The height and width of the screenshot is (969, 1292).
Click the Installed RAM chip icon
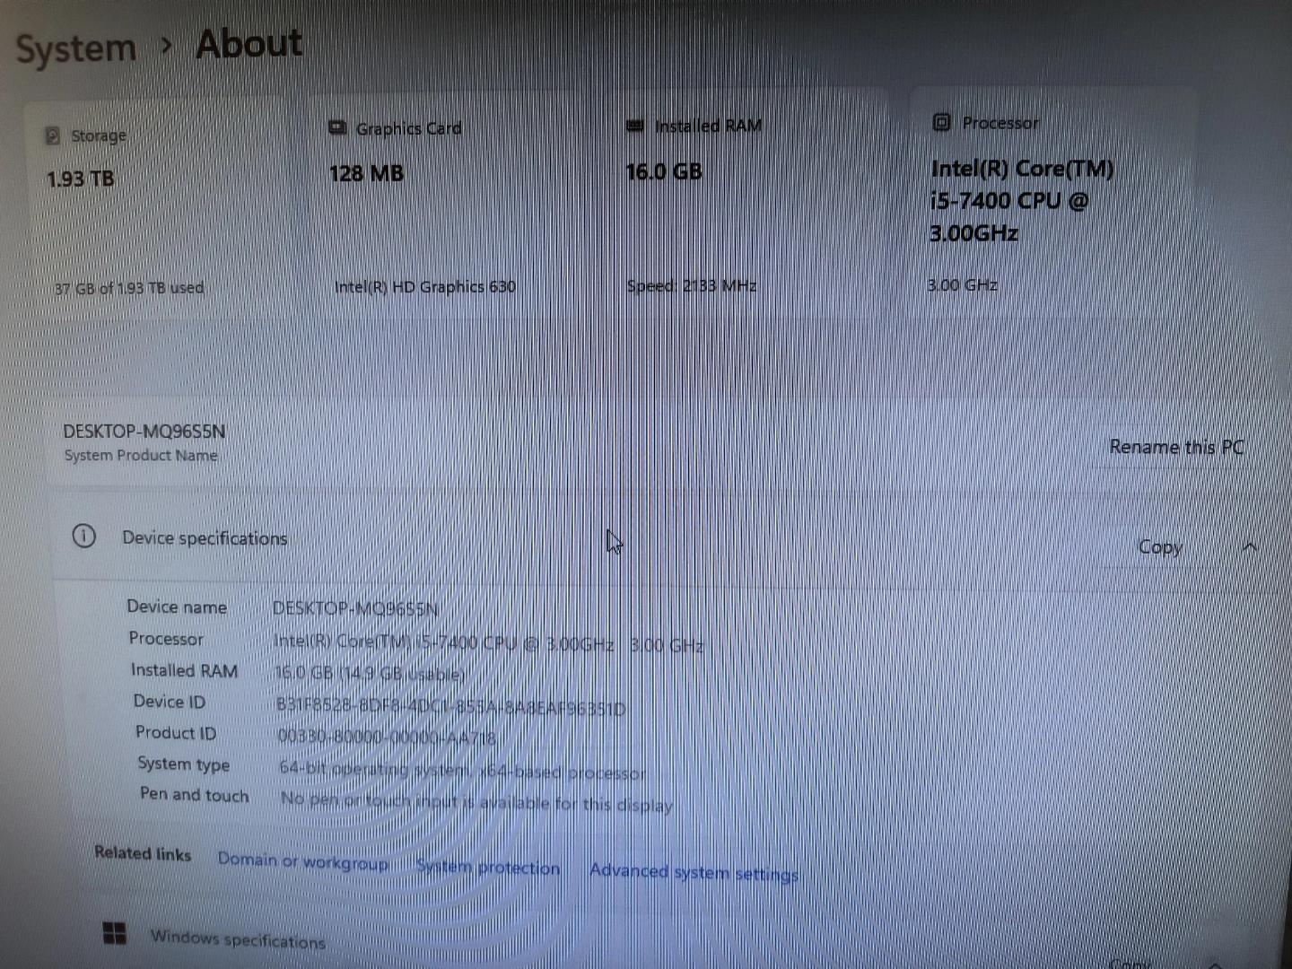click(x=635, y=126)
